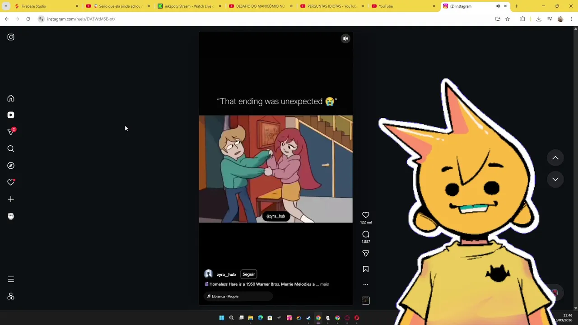Open Steam from the taskbar
The width and height of the screenshot is (578, 325).
click(308, 318)
